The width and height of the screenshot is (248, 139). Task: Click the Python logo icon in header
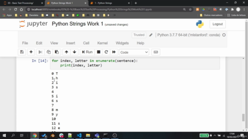tap(200, 24)
